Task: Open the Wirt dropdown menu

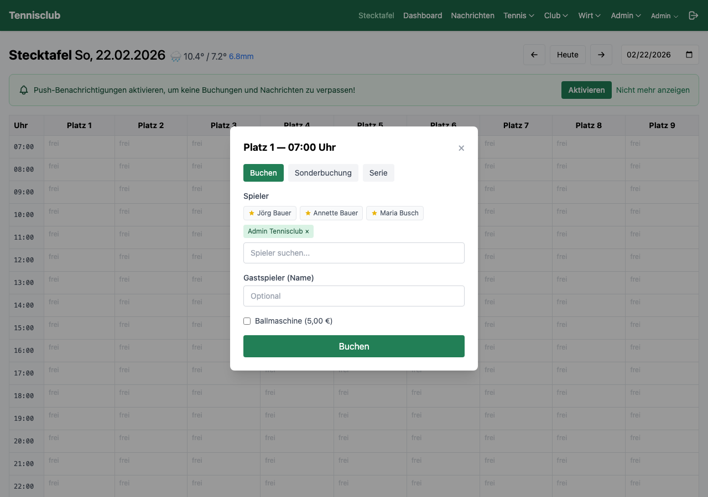Action: [589, 15]
